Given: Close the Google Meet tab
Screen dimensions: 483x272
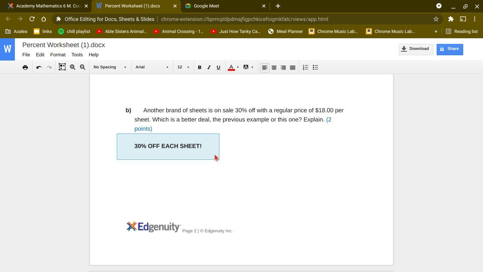Looking at the screenshot, I should click(x=264, y=6).
